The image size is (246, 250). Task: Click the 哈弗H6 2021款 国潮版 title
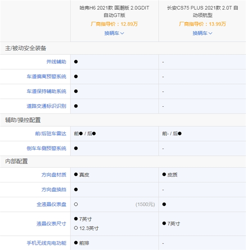(x=114, y=11)
